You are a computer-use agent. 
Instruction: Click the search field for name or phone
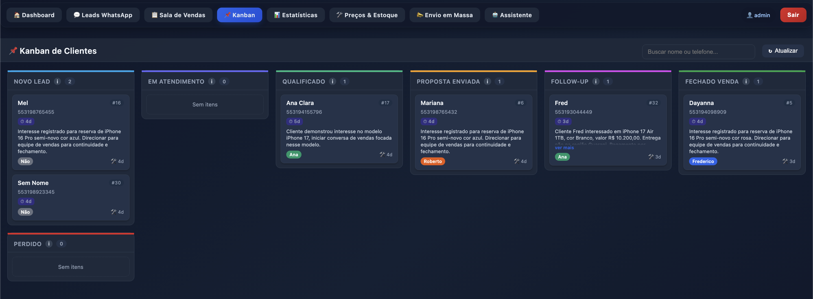tap(698, 52)
